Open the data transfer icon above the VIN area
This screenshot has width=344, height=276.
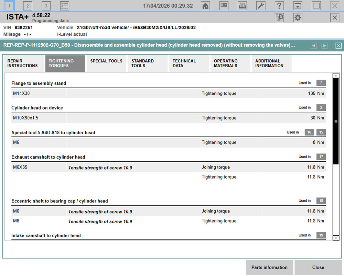[279, 18]
